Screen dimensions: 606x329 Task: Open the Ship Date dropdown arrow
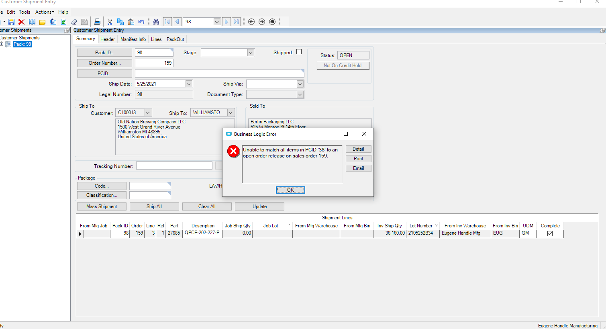189,84
